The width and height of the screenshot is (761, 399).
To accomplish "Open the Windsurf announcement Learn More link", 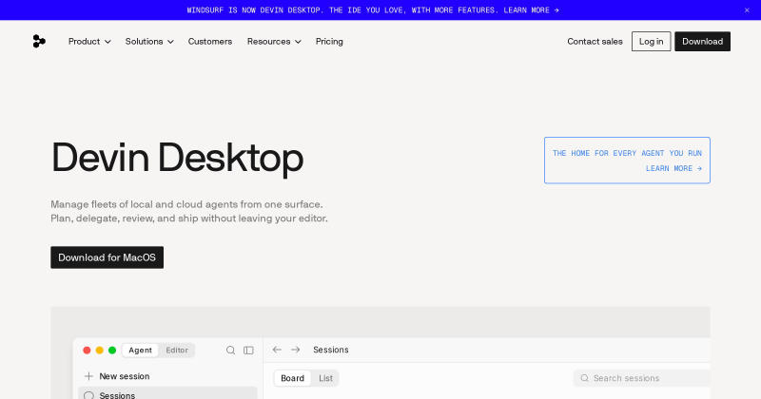I will (x=531, y=10).
